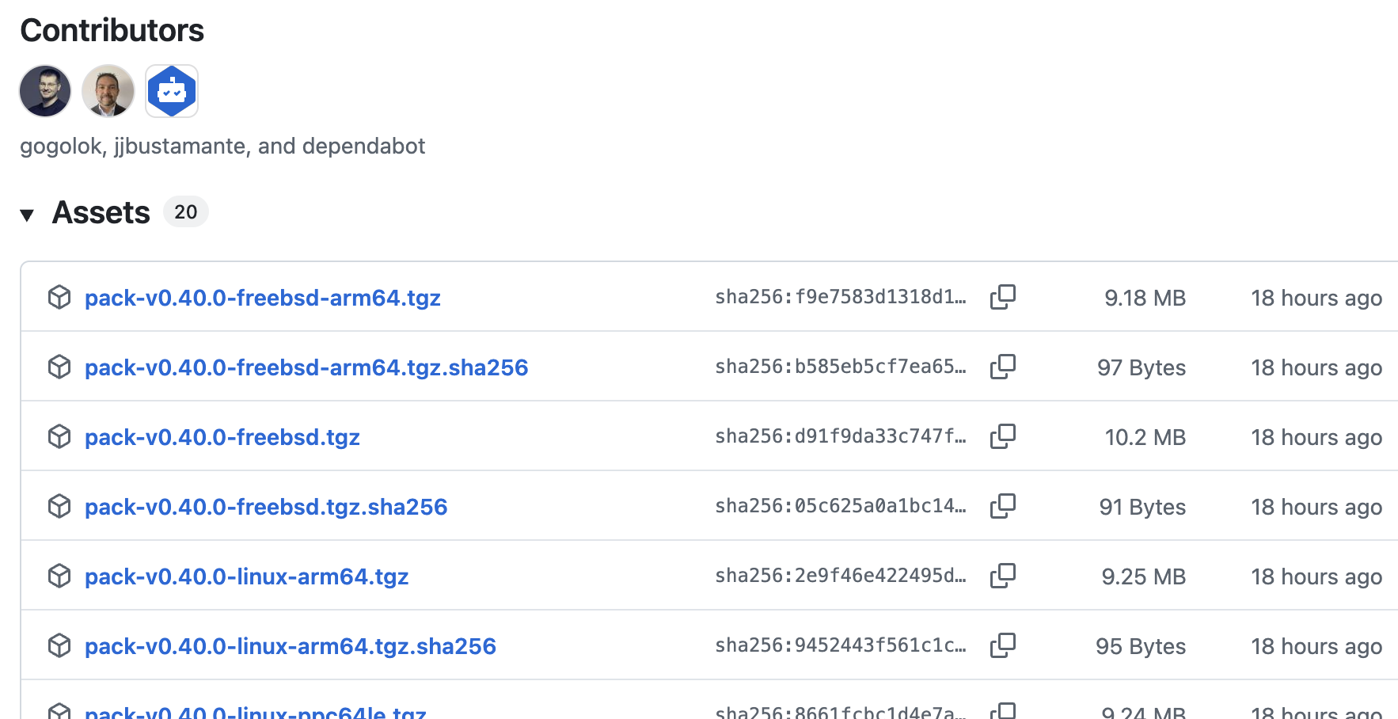Image resolution: width=1398 pixels, height=719 pixels.
Task: Copy checksum for pack-v0.40.0-linux-arm64.tgz.sha256
Action: click(1002, 645)
